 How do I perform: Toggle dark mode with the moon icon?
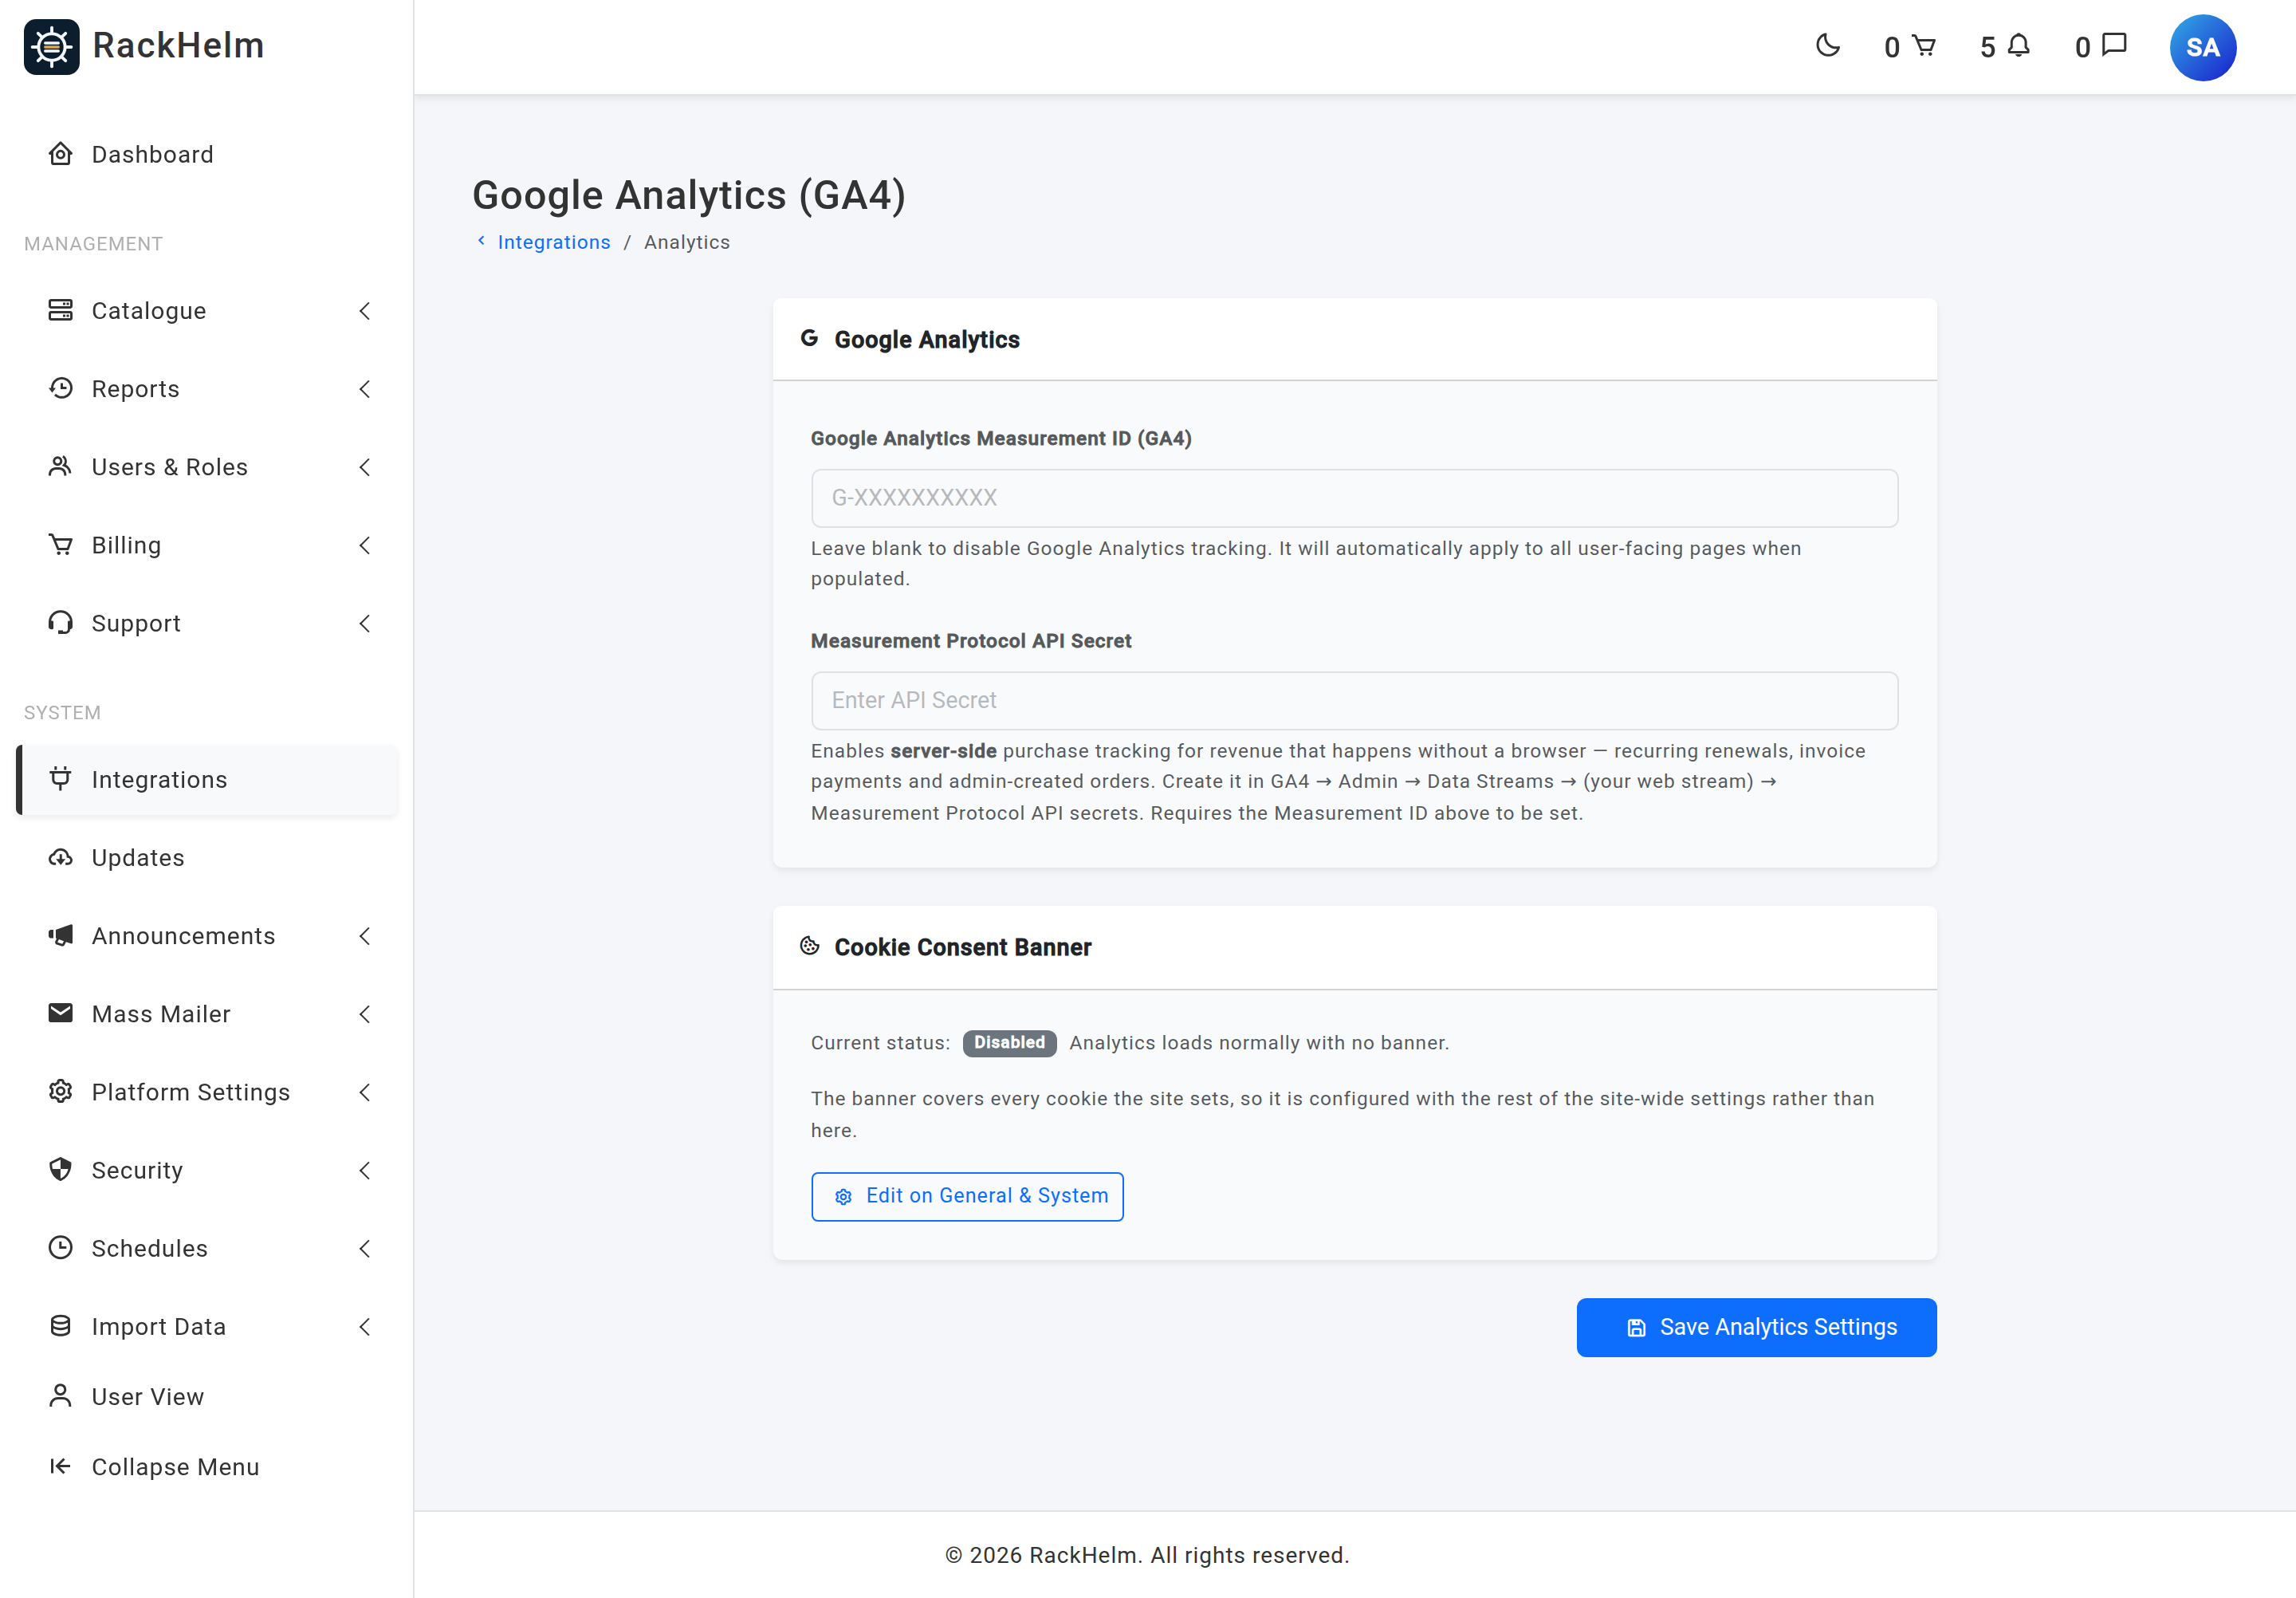[1828, 46]
